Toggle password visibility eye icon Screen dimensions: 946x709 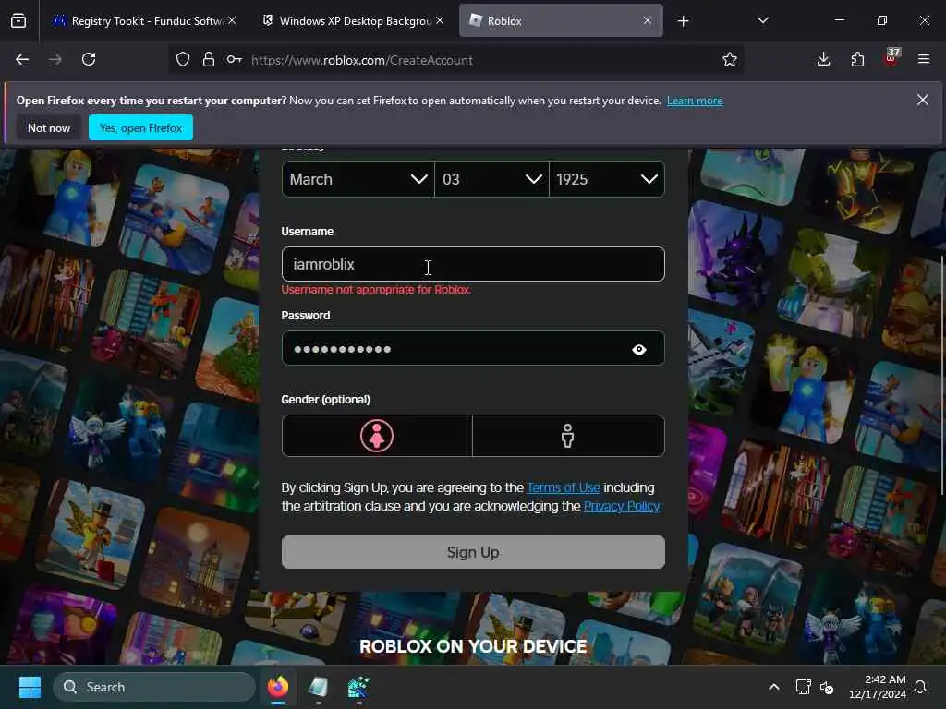click(x=639, y=350)
